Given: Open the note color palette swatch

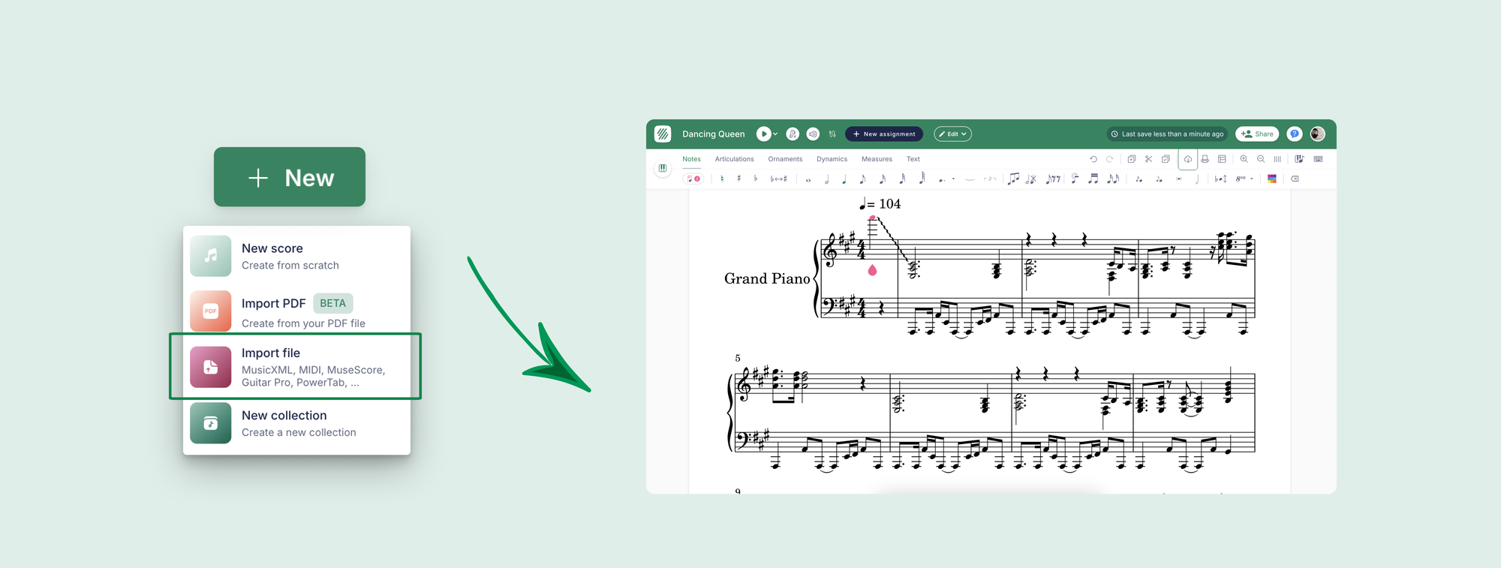Looking at the screenshot, I should coord(1272,179).
